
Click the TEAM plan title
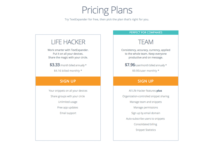tap(145, 42)
